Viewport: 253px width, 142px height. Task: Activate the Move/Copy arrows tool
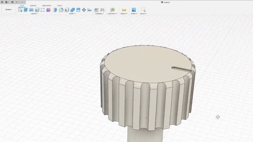pos(84,10)
